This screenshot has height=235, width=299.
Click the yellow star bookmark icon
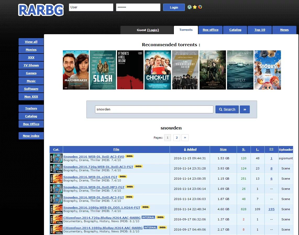[x=195, y=7]
